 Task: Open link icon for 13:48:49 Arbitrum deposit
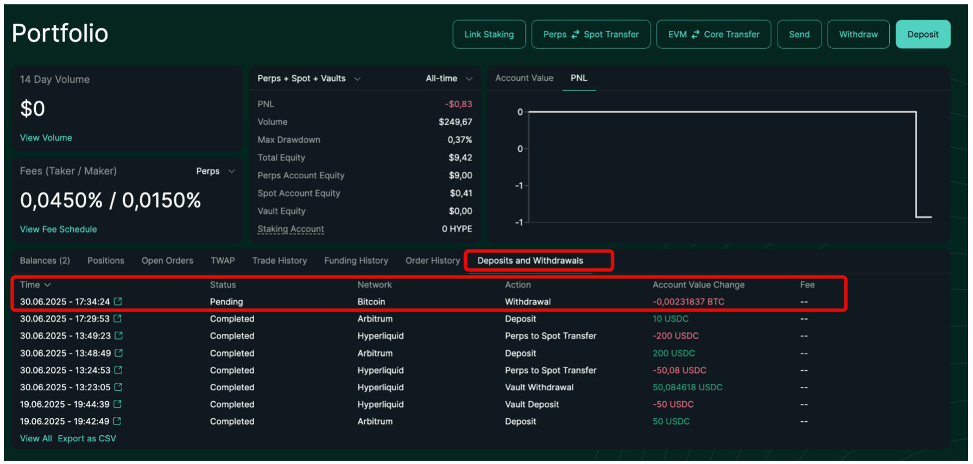pos(119,353)
